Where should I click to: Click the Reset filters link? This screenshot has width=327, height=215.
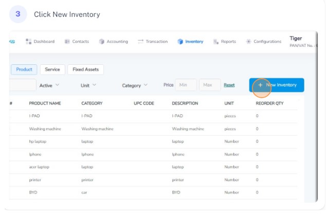click(x=229, y=85)
